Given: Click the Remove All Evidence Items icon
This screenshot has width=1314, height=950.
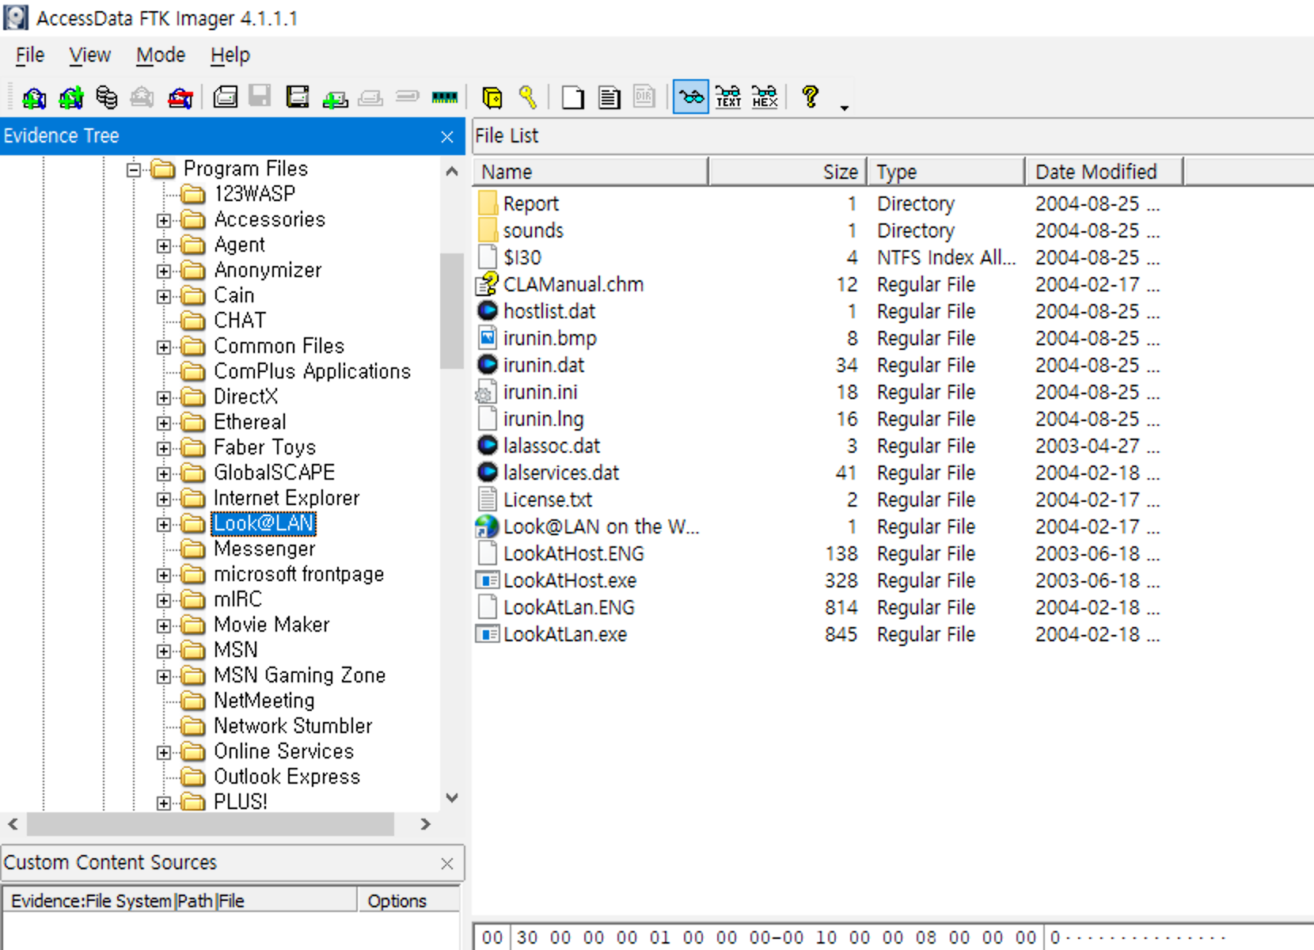Looking at the screenshot, I should 180,97.
